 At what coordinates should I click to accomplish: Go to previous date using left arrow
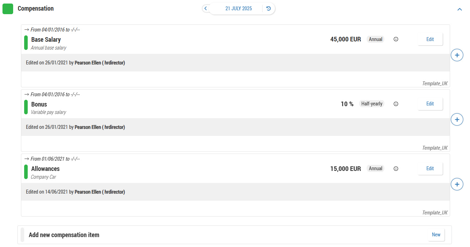pyautogui.click(x=206, y=8)
